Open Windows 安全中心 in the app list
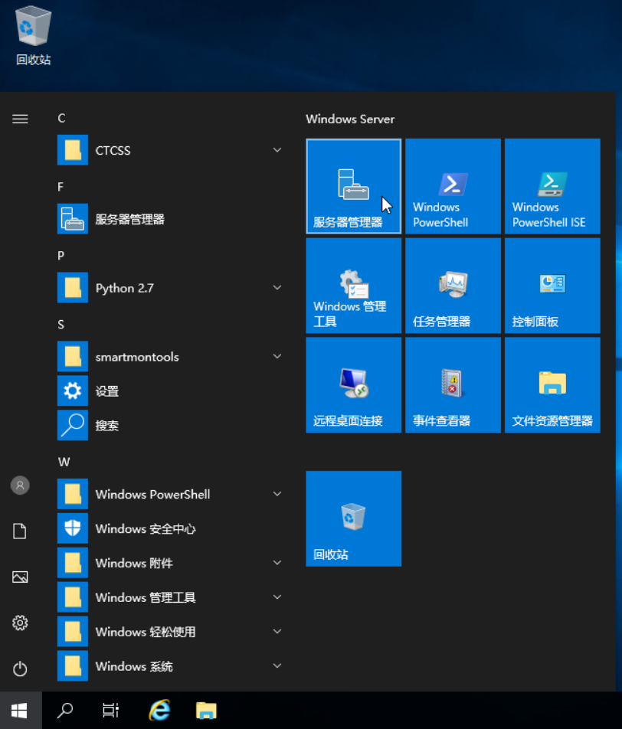The image size is (622, 729). point(171,528)
